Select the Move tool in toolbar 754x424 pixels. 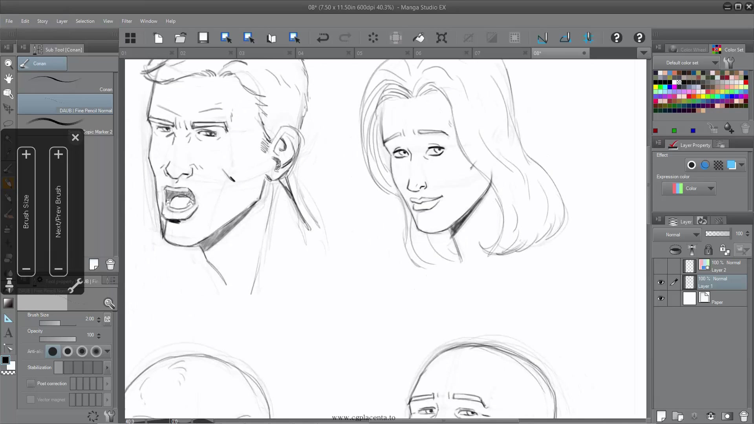click(x=8, y=108)
